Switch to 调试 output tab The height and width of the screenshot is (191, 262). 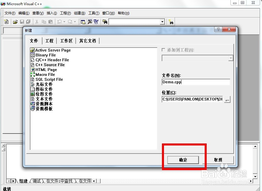pyautogui.click(x=36, y=181)
